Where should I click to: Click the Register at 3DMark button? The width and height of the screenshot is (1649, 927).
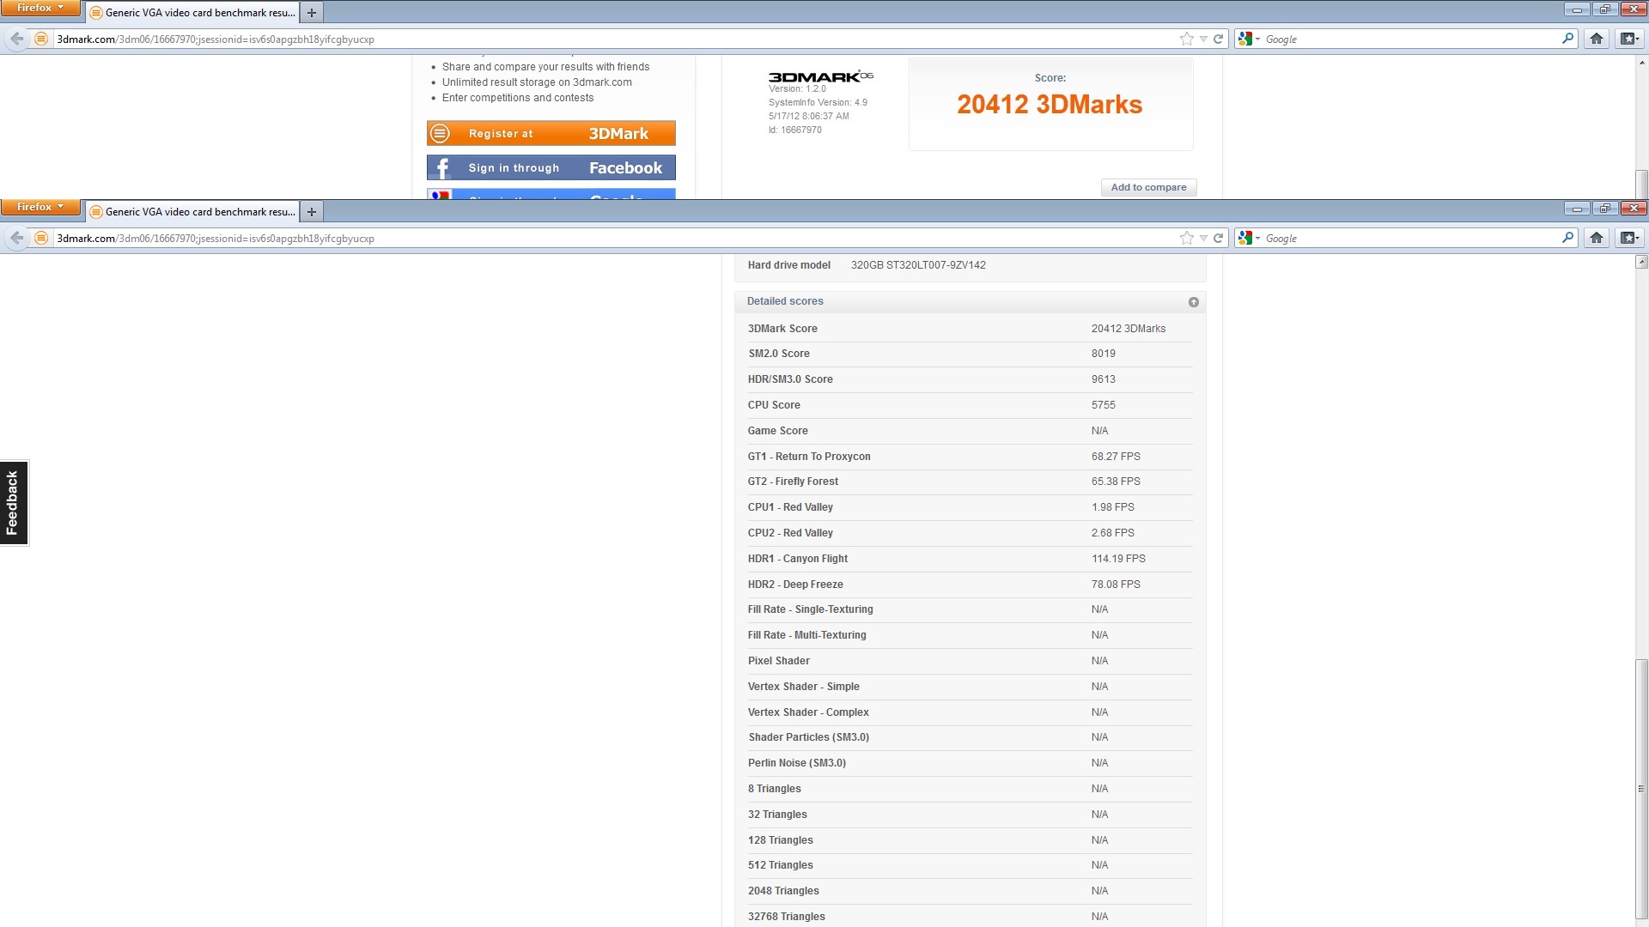tap(551, 133)
